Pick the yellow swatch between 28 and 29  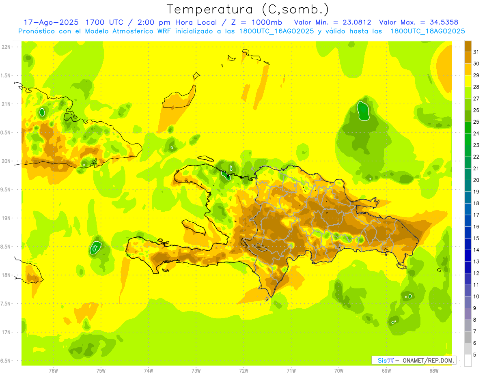468,81
